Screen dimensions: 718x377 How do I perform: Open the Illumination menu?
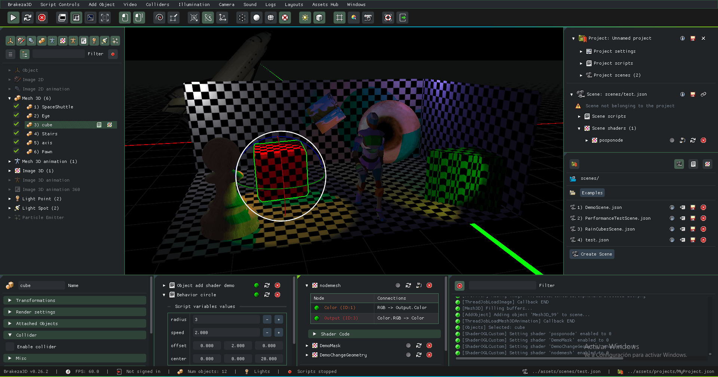tap(194, 4)
